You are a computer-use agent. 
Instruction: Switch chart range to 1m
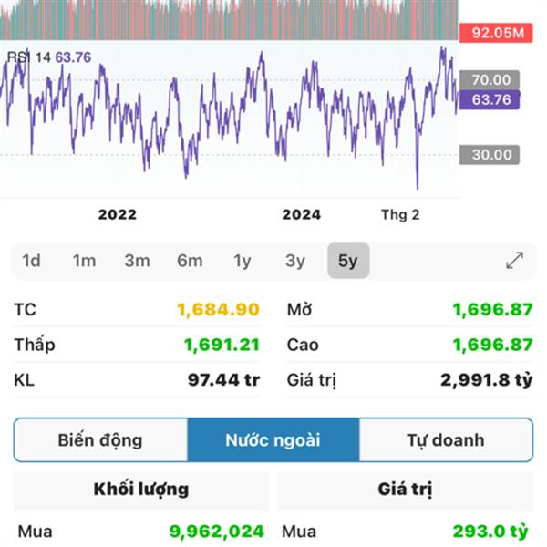(84, 261)
